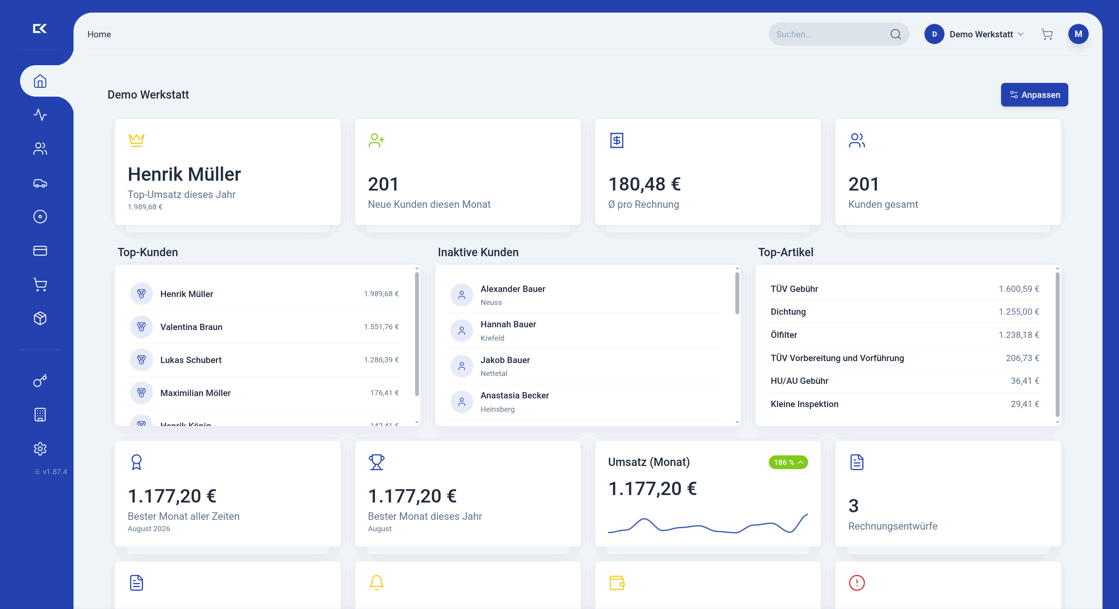Select the Ölfilter article row
Screen dimensions: 1119x609
(x=904, y=335)
